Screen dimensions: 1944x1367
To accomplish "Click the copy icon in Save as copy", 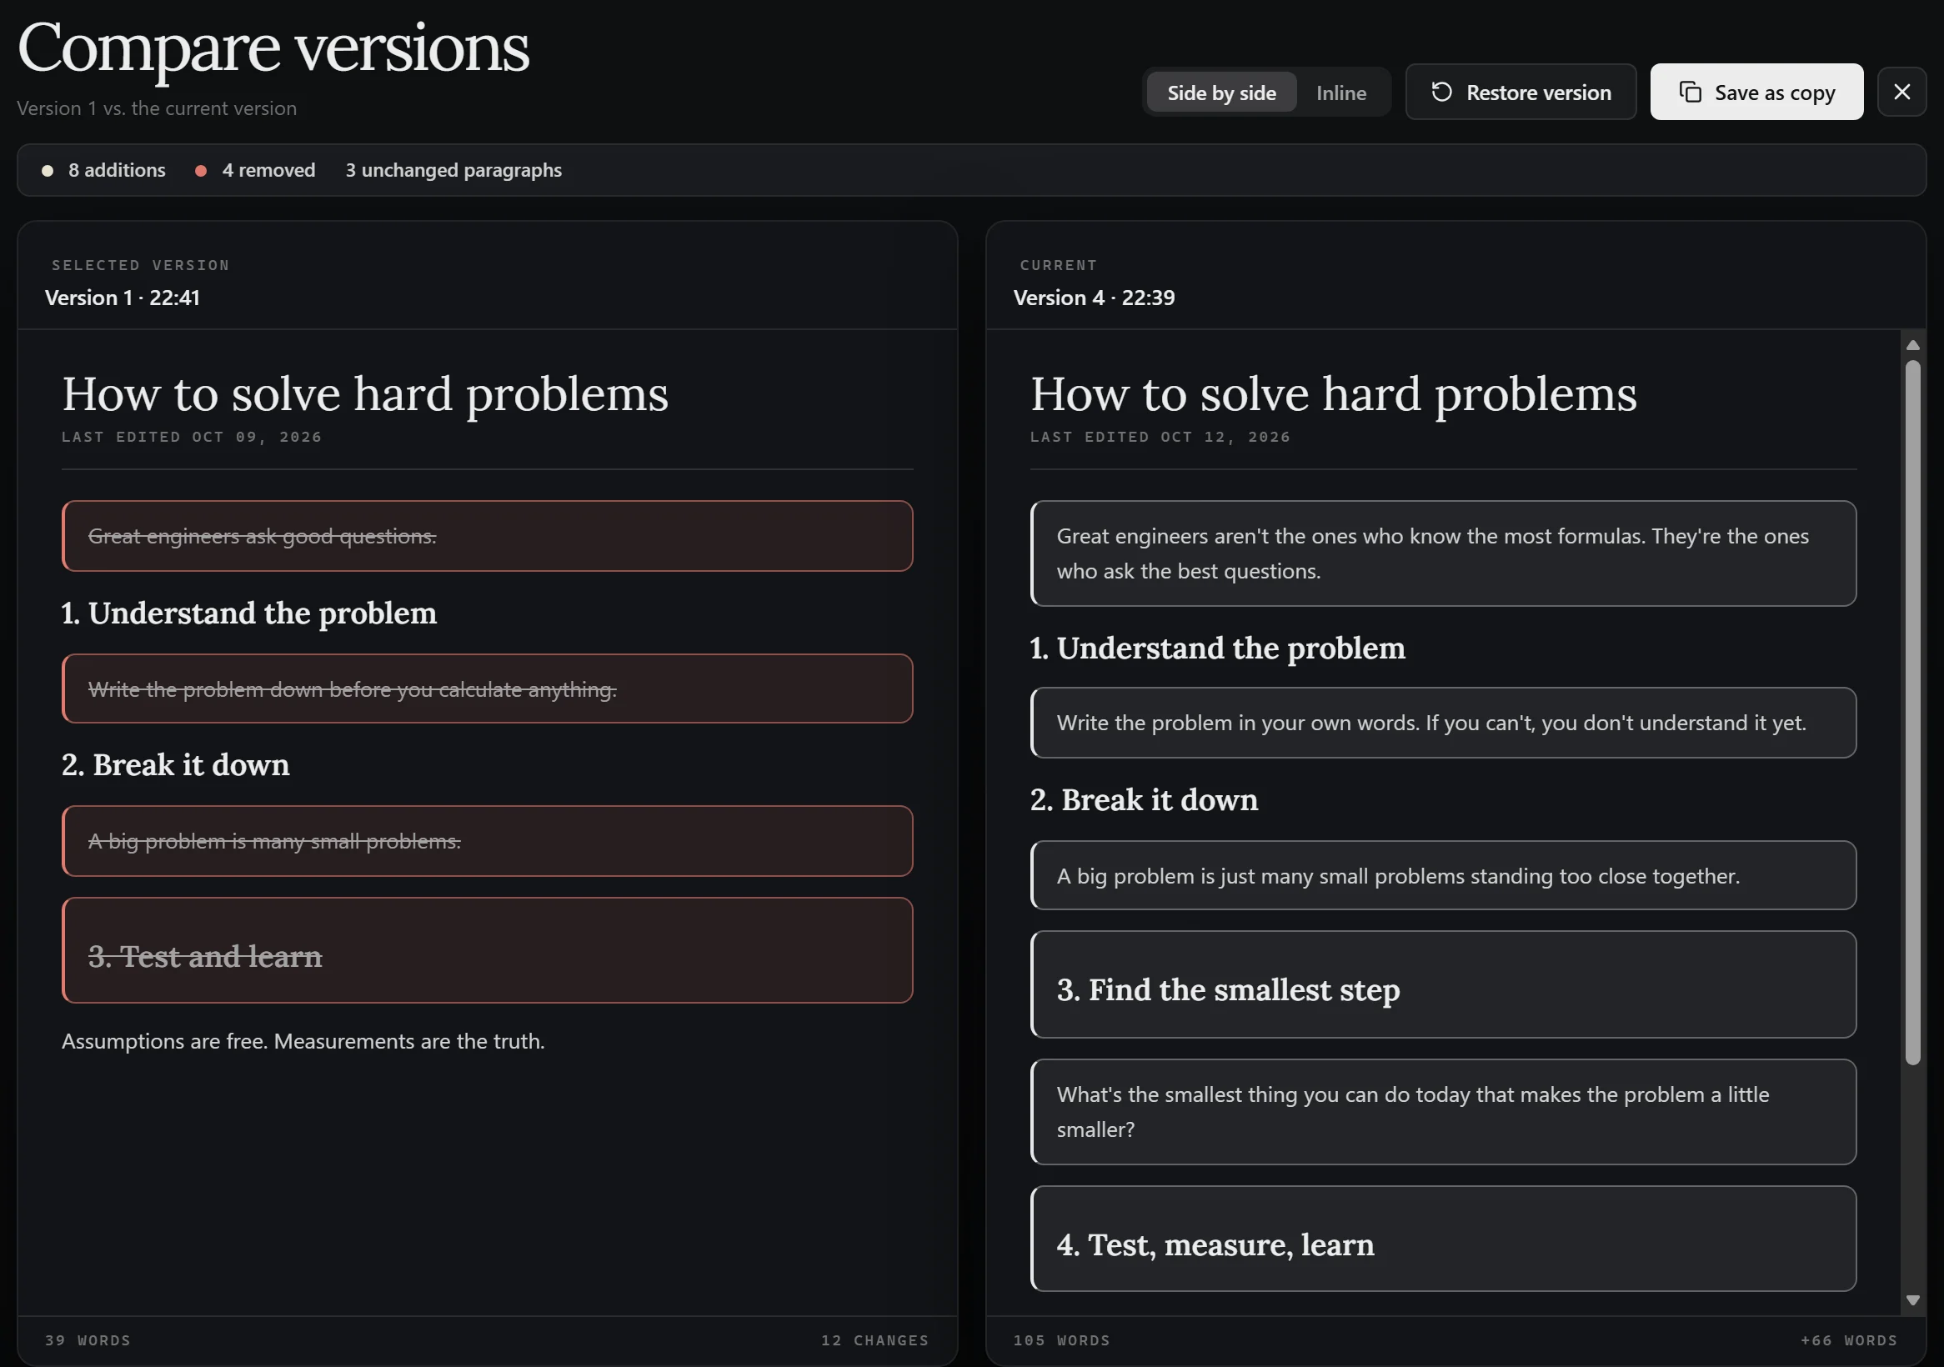I will [1690, 92].
